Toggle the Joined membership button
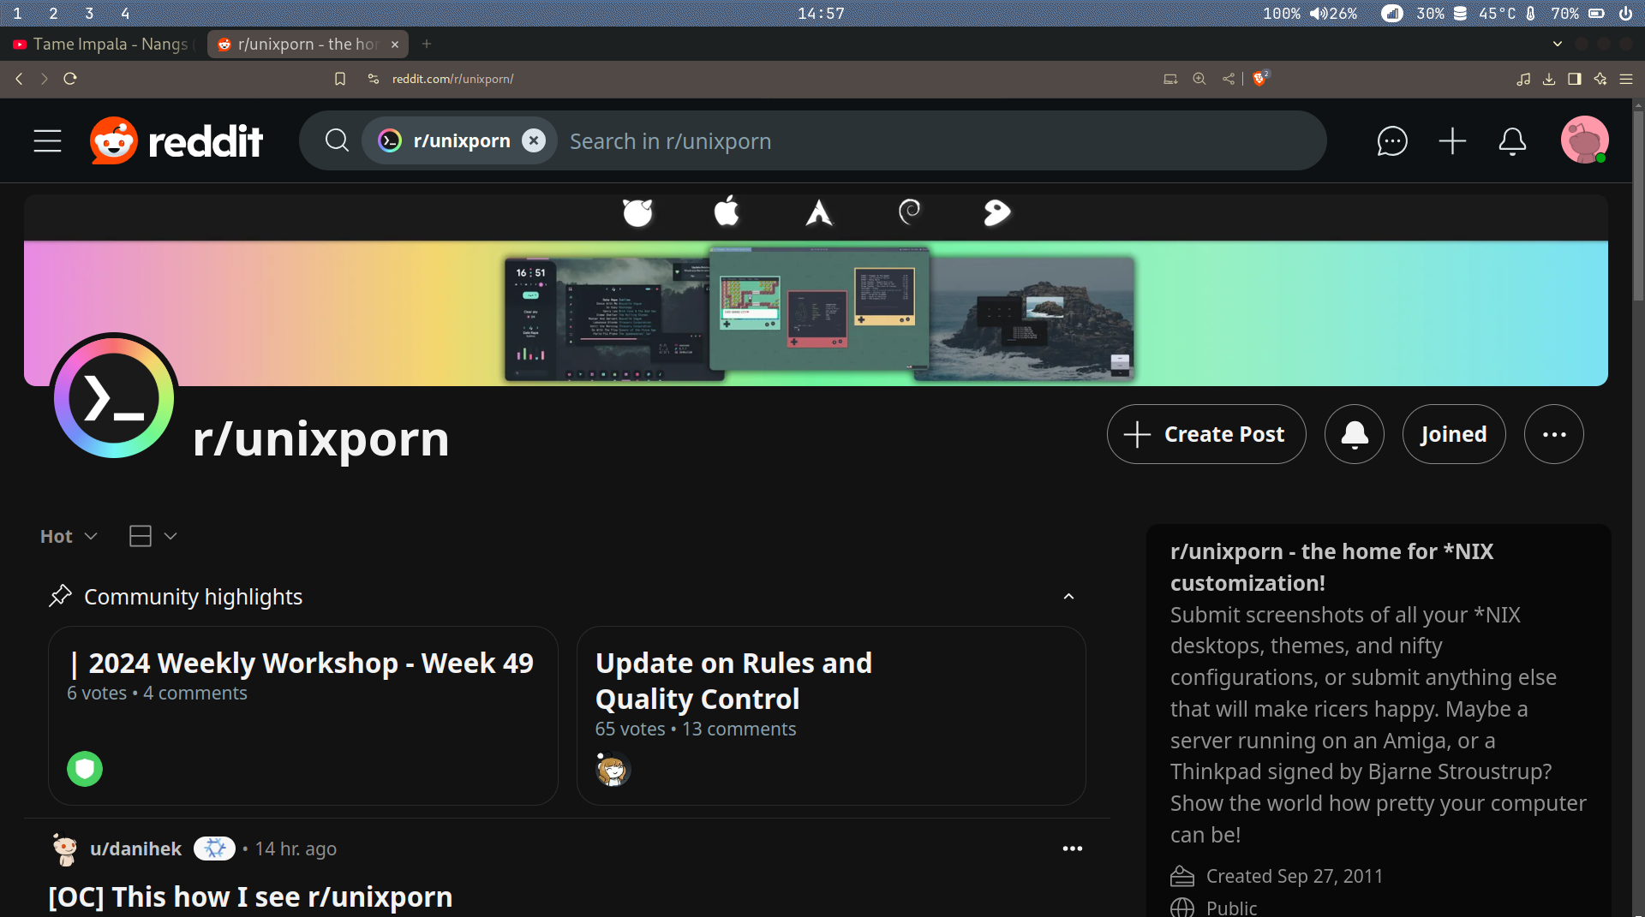1645x917 pixels. [1453, 434]
